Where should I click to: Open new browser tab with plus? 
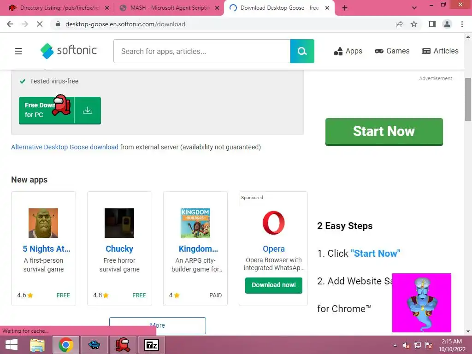345,8
